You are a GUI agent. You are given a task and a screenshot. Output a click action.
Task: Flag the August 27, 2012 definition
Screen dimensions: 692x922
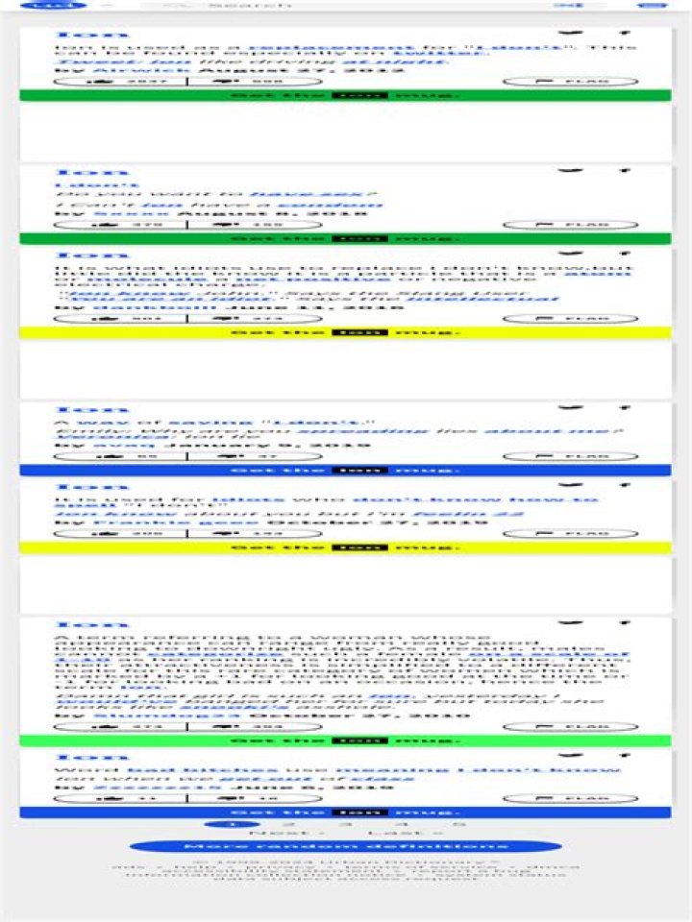click(x=570, y=81)
